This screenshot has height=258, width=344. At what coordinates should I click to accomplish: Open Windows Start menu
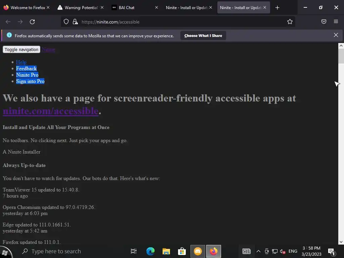(x=6, y=252)
